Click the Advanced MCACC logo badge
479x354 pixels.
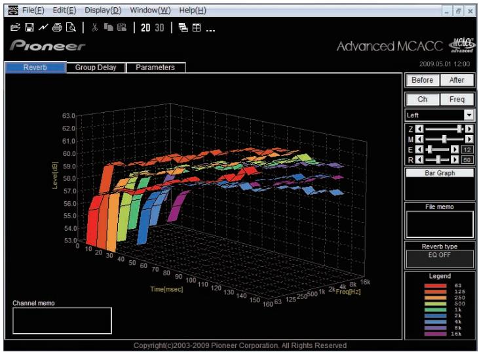click(x=462, y=45)
